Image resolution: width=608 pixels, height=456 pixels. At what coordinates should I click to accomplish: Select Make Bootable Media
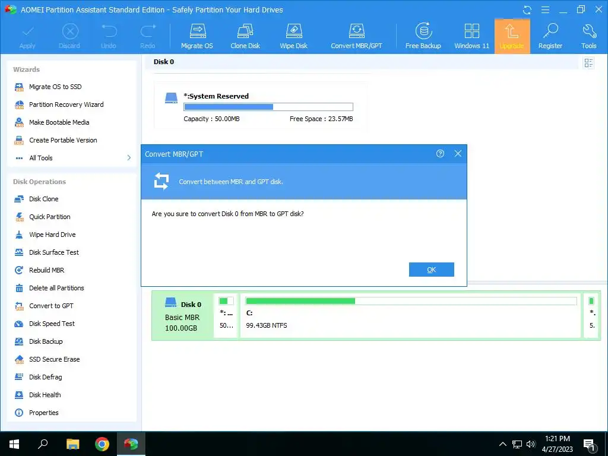[59, 122]
